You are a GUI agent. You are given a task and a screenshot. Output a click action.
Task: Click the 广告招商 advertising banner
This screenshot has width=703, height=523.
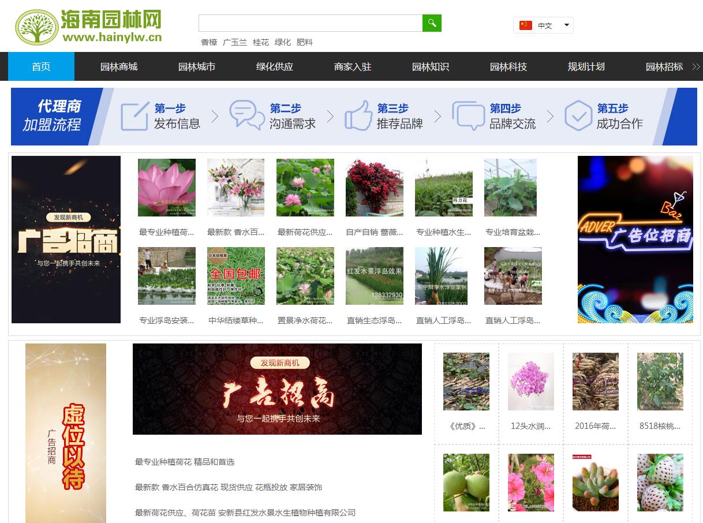pos(65,239)
